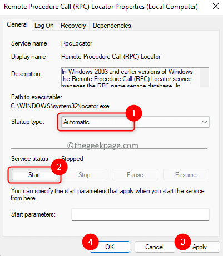Image resolution: width=223 pixels, height=256 pixels.
Task: Click the dialog title bar text
Action: pos(101,7)
